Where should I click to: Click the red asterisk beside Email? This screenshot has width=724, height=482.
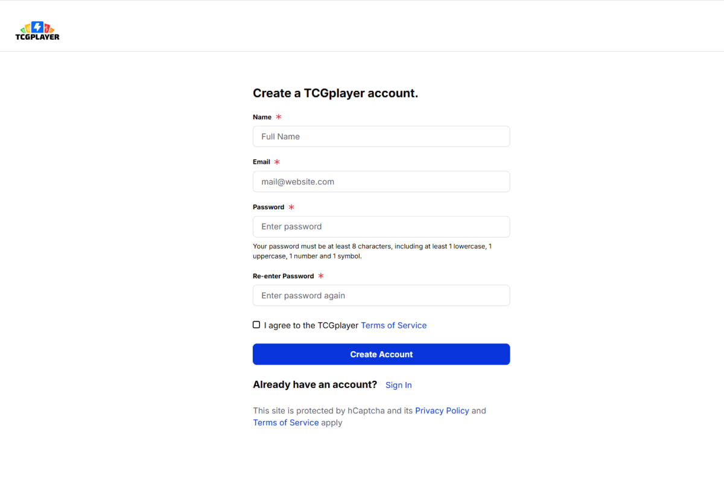(x=277, y=162)
